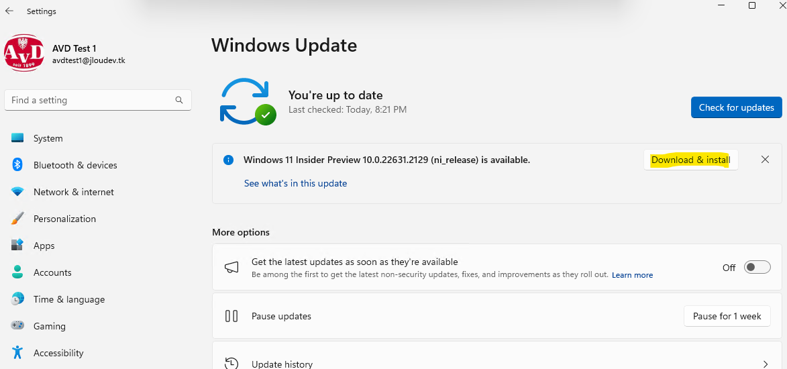Open the System settings icon

pos(17,138)
